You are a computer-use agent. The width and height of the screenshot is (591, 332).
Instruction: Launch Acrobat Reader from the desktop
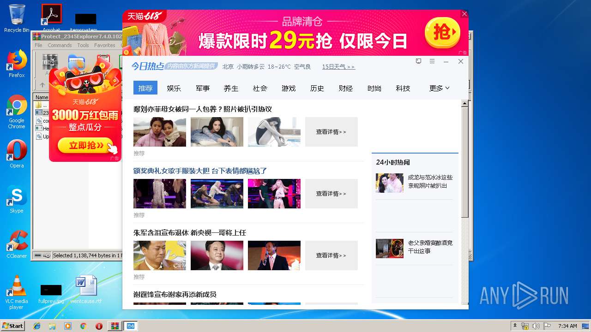coord(52,18)
